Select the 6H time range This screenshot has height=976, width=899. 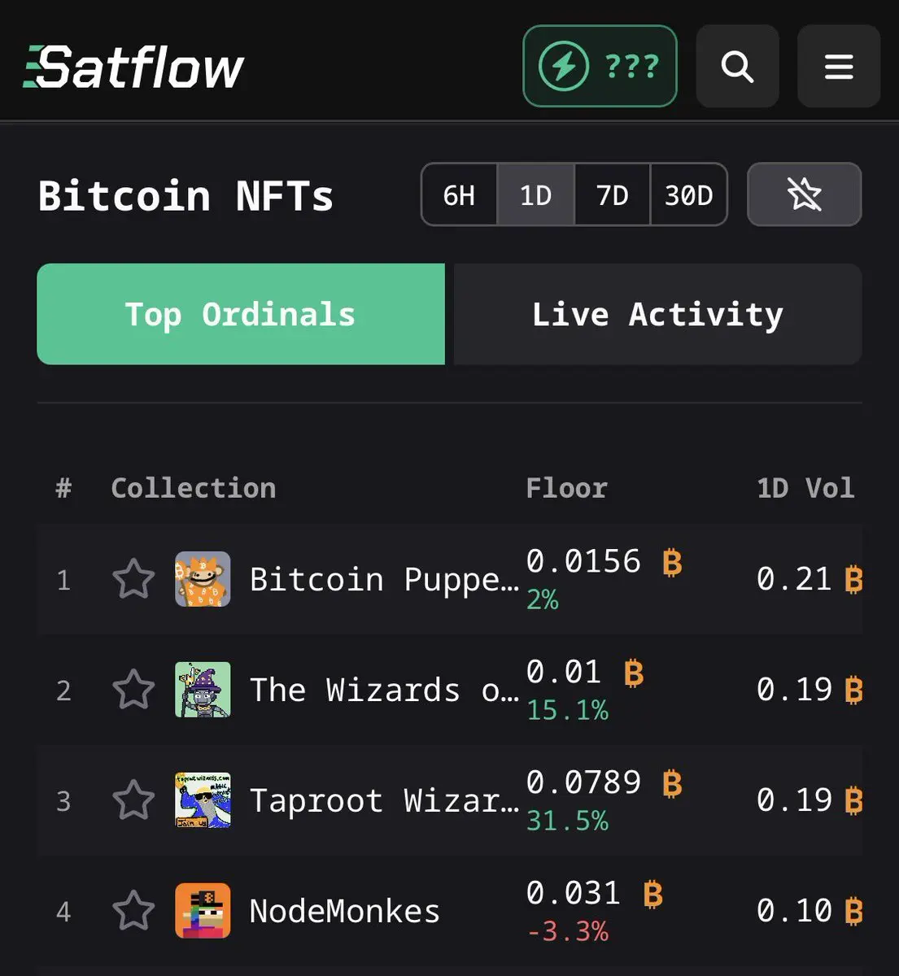[459, 195]
